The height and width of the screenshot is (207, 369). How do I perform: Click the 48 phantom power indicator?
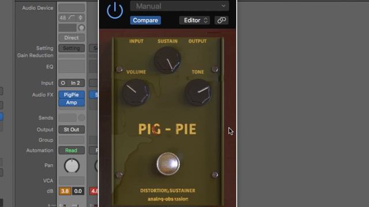click(x=63, y=18)
